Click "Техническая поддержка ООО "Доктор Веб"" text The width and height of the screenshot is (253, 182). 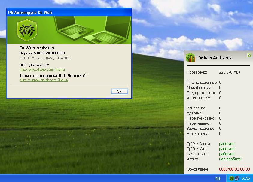(x=53, y=76)
